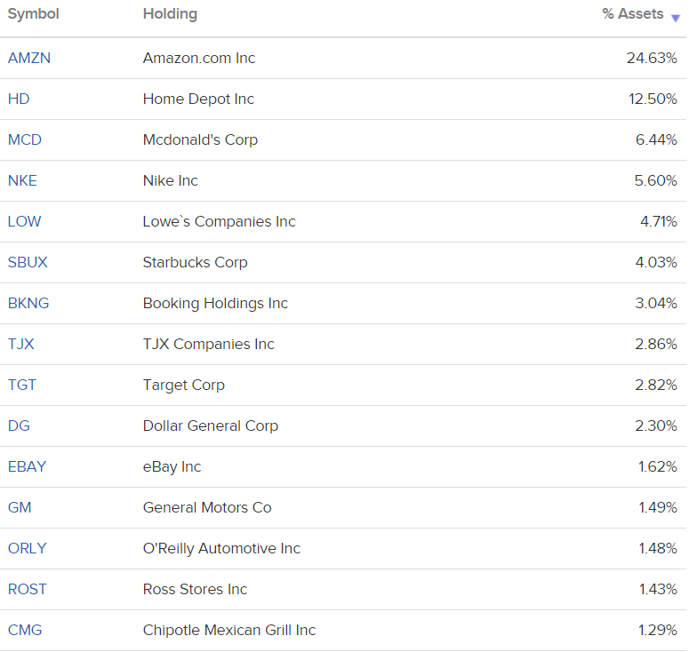Open the NKE ticker link

coord(22,180)
